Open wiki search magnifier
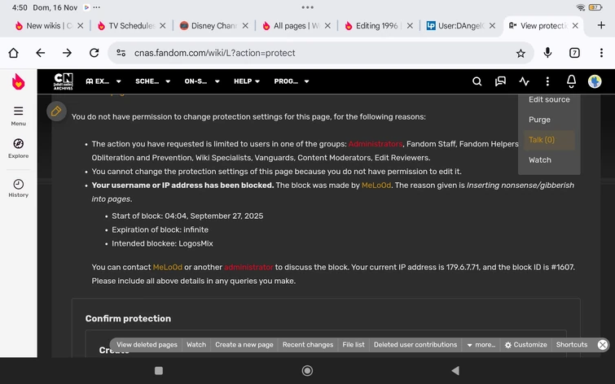Screen dimensions: 615x384 (477, 81)
